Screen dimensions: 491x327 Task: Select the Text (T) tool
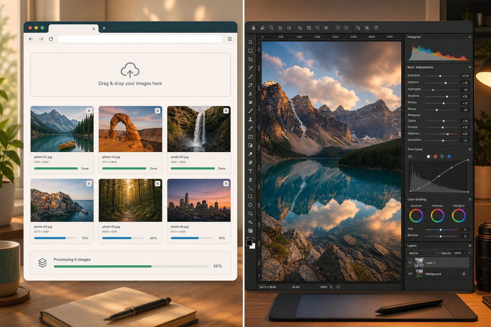[250, 171]
